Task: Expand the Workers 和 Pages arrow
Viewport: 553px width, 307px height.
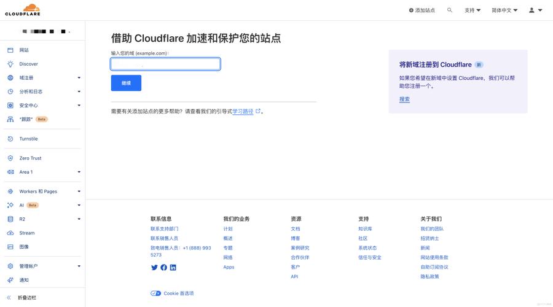Action: tap(79, 191)
